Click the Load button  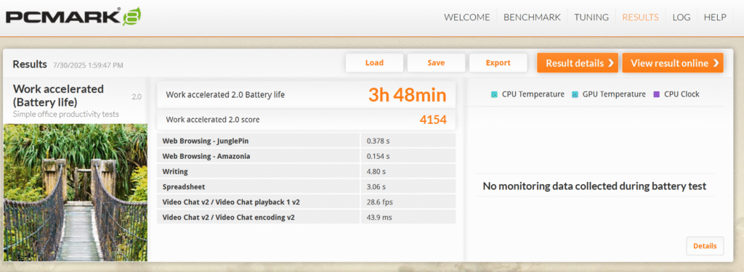374,63
